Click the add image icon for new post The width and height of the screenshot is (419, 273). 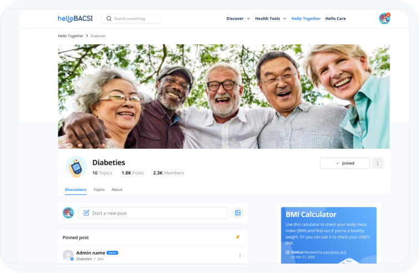238,213
